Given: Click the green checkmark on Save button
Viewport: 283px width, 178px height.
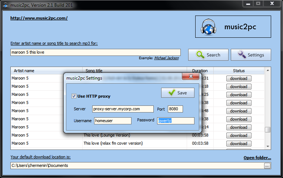Looking at the screenshot, I should [172, 93].
